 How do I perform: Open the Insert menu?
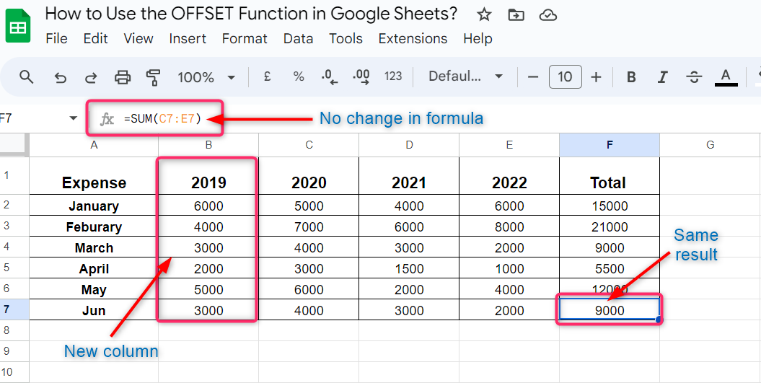(x=188, y=39)
